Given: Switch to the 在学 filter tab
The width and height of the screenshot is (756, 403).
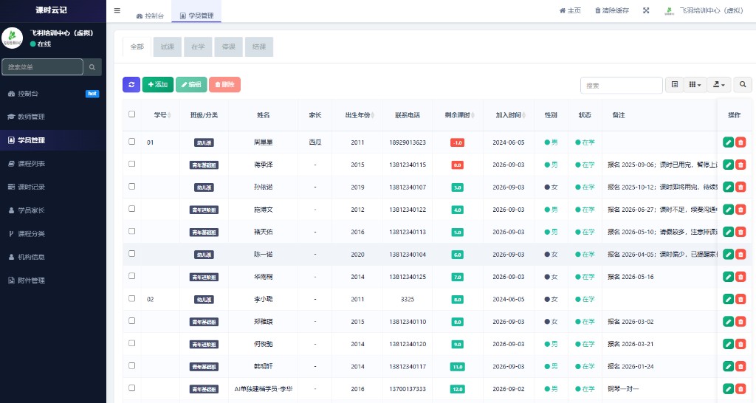Looking at the screenshot, I should point(198,46).
